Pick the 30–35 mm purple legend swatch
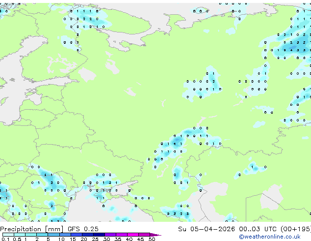Screen dimensions: 311x241 click(110, 235)
